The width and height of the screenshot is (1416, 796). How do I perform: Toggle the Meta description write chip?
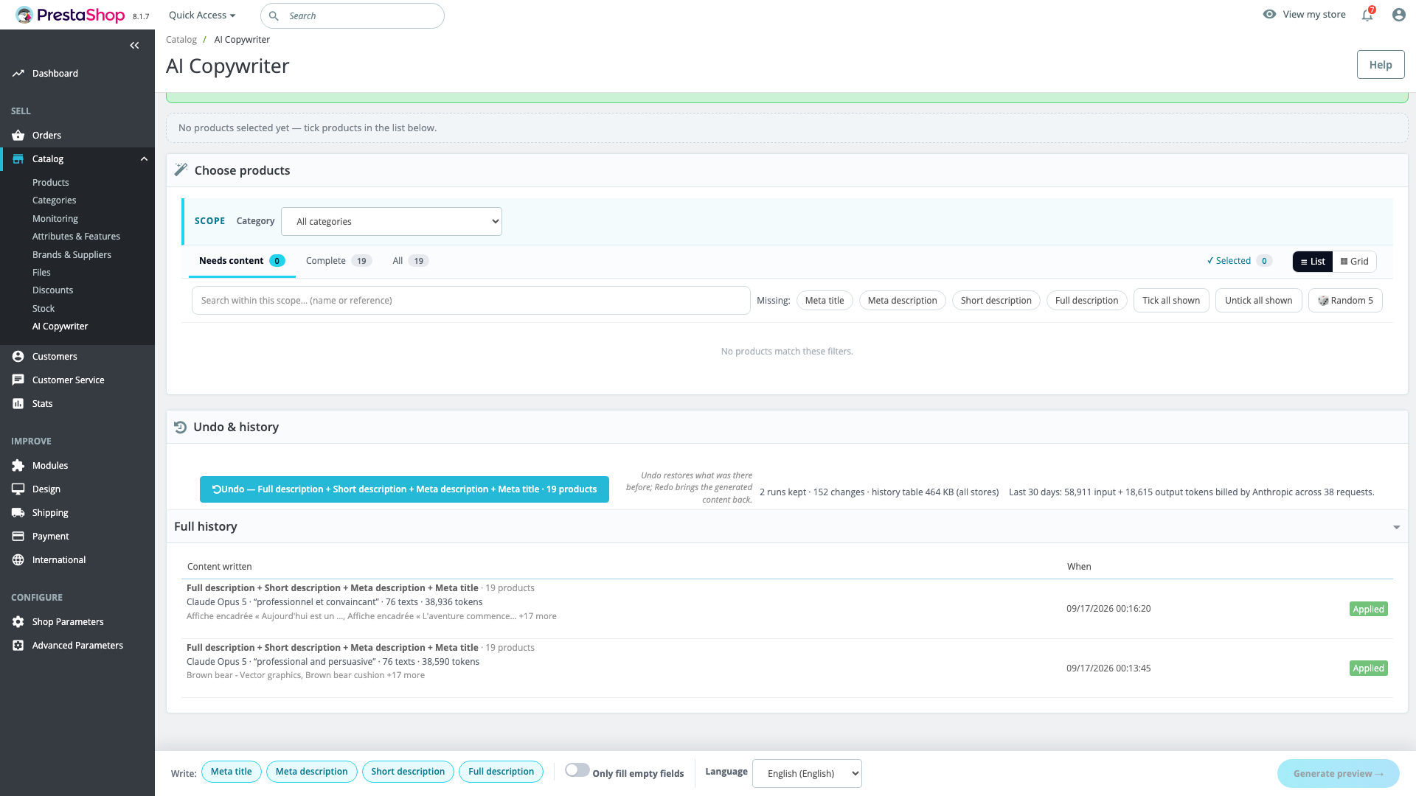312,772
